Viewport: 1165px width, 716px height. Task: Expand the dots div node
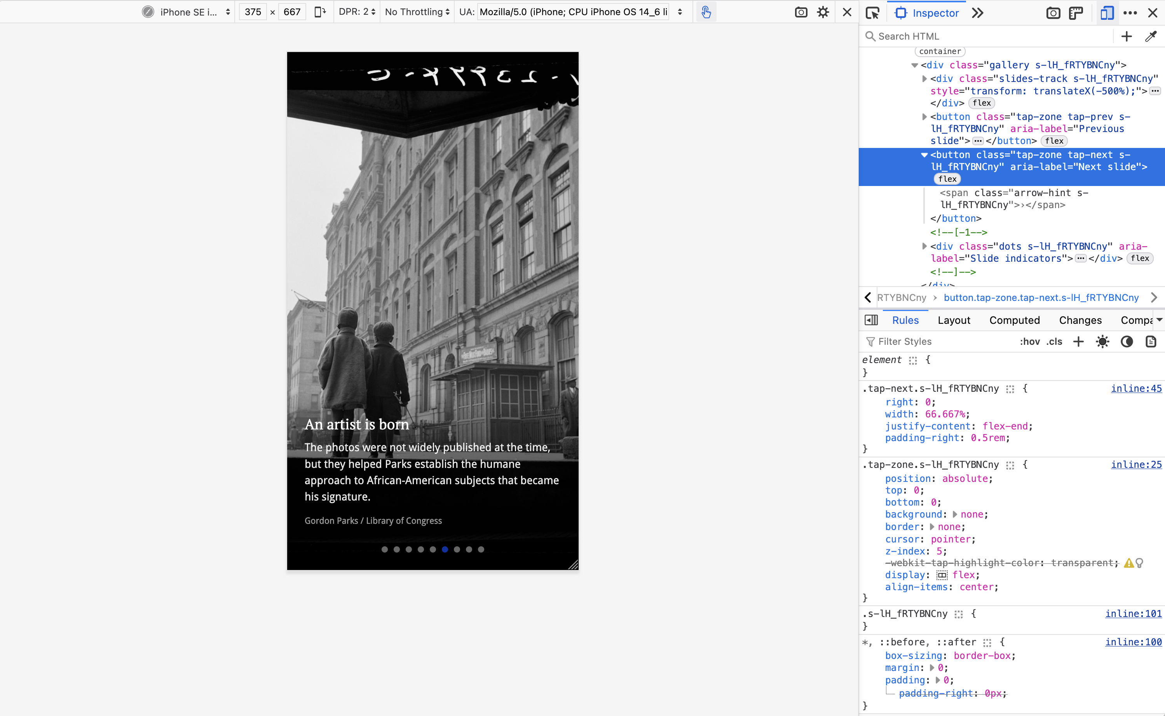point(924,246)
